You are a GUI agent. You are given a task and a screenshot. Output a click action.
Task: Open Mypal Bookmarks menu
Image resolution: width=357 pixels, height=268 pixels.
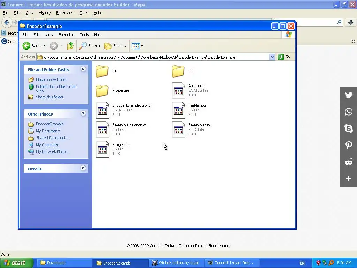click(x=65, y=13)
